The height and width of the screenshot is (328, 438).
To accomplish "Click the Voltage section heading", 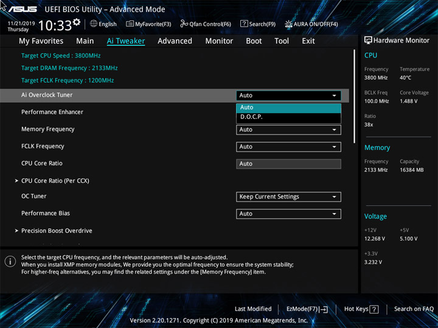I will click(376, 217).
